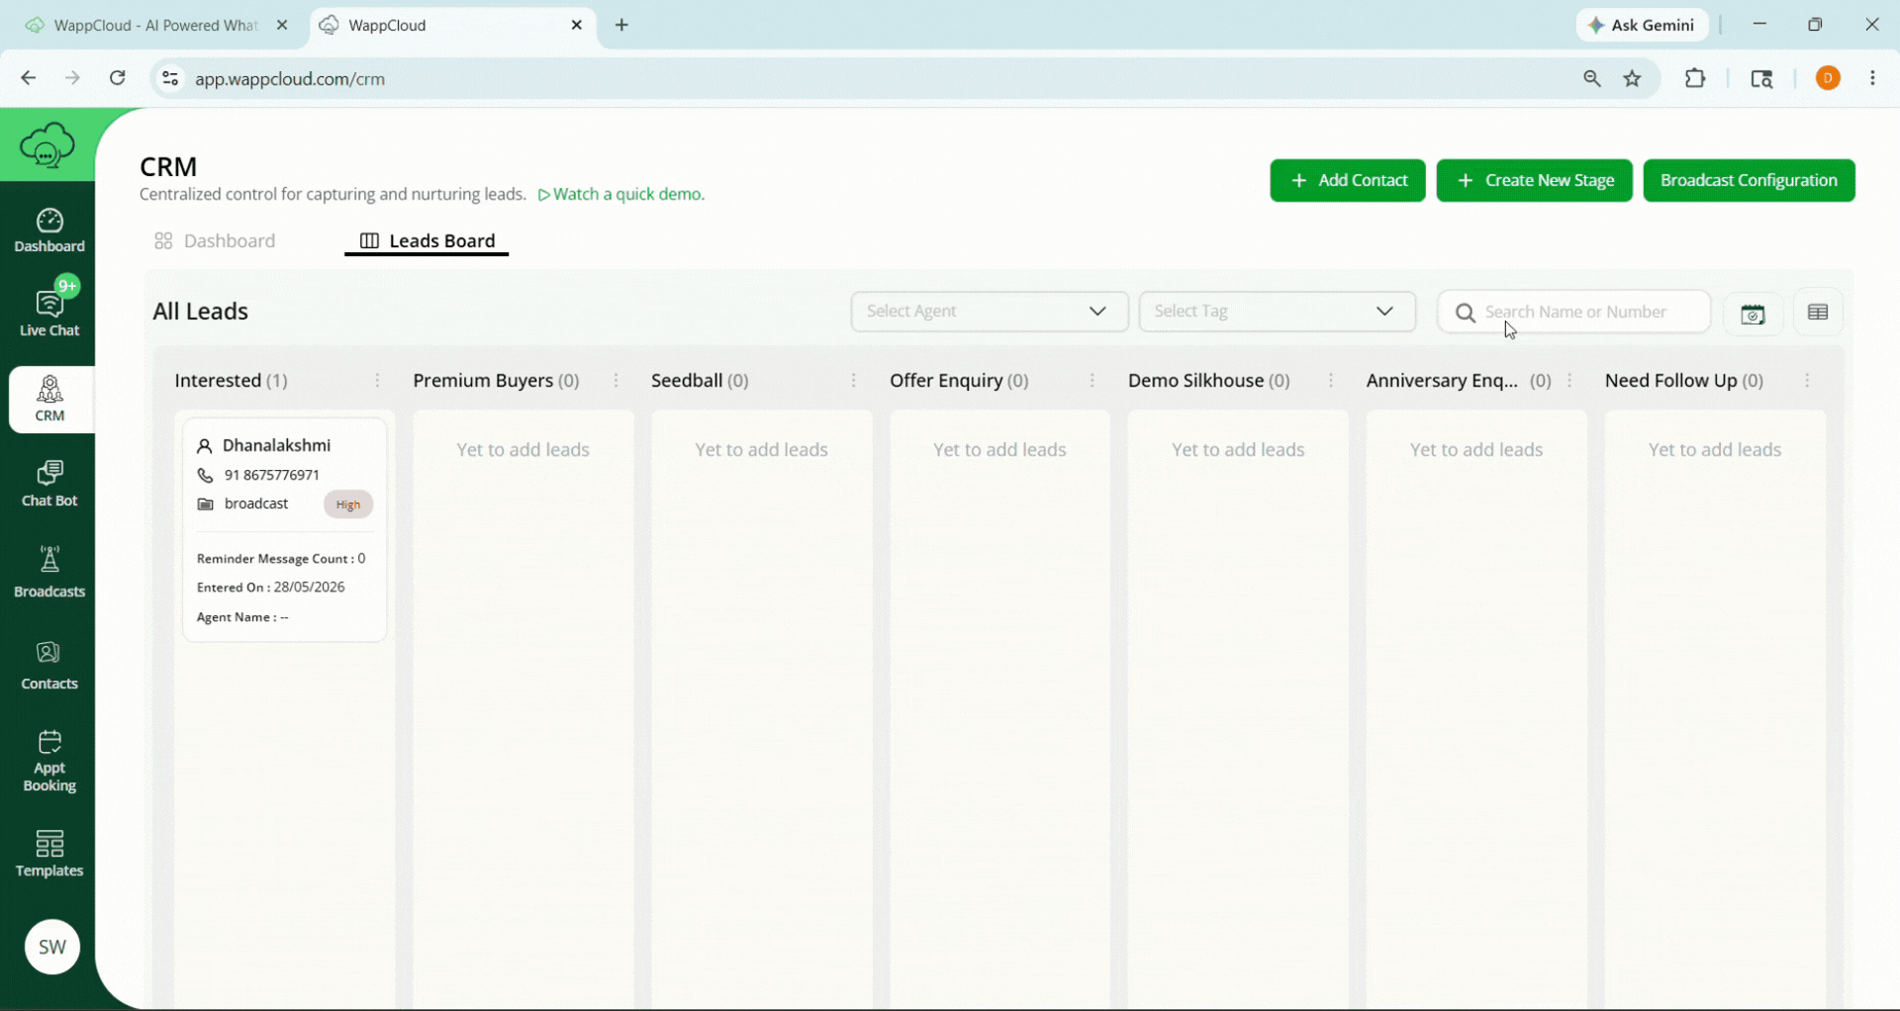Click the WappCloud cloud logo icon
The image size is (1900, 1011).
point(47,145)
